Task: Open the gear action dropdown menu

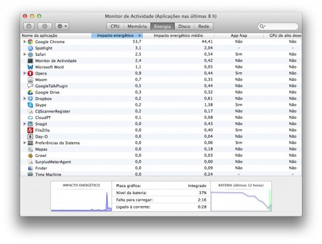Action: 62,26
